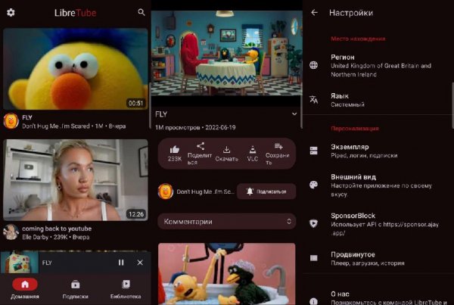Viewport: 454px width, 305px height.
Task: Open Внешний вид appearance settings
Action: [378, 185]
